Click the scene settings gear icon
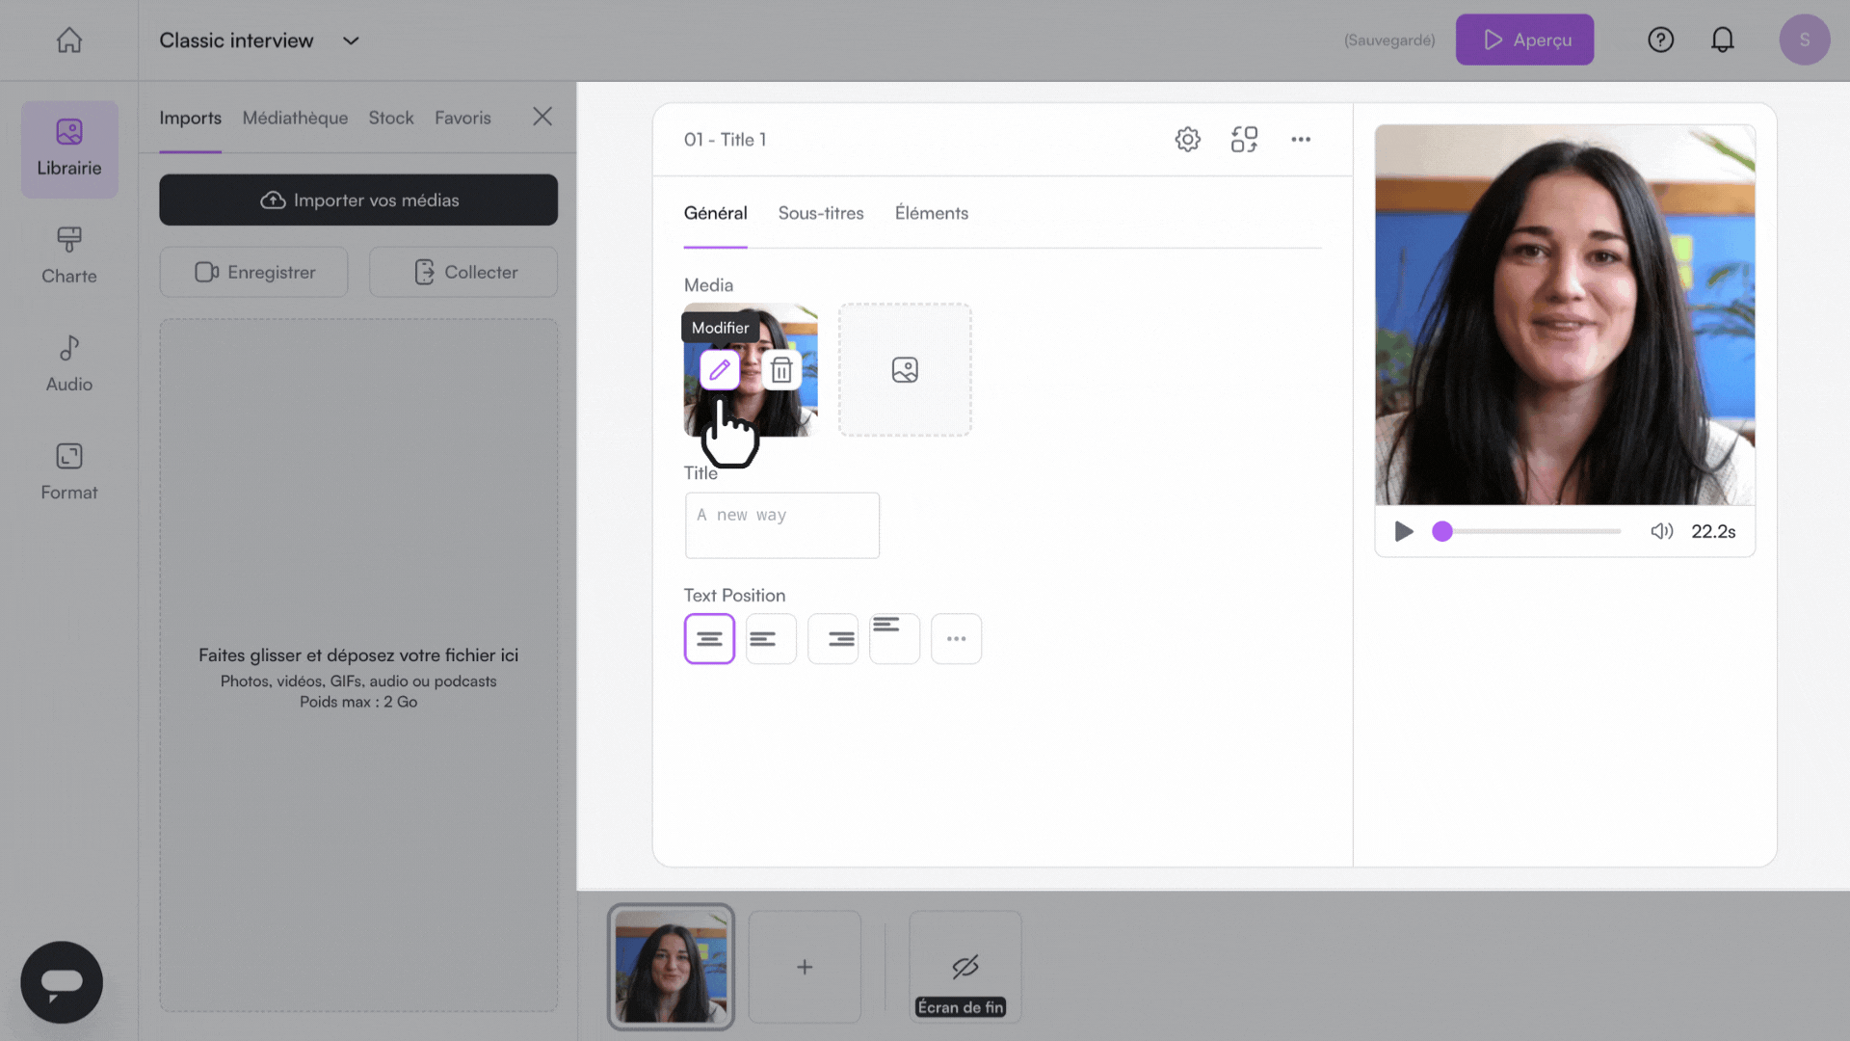This screenshot has height=1041, width=1850. 1187,140
